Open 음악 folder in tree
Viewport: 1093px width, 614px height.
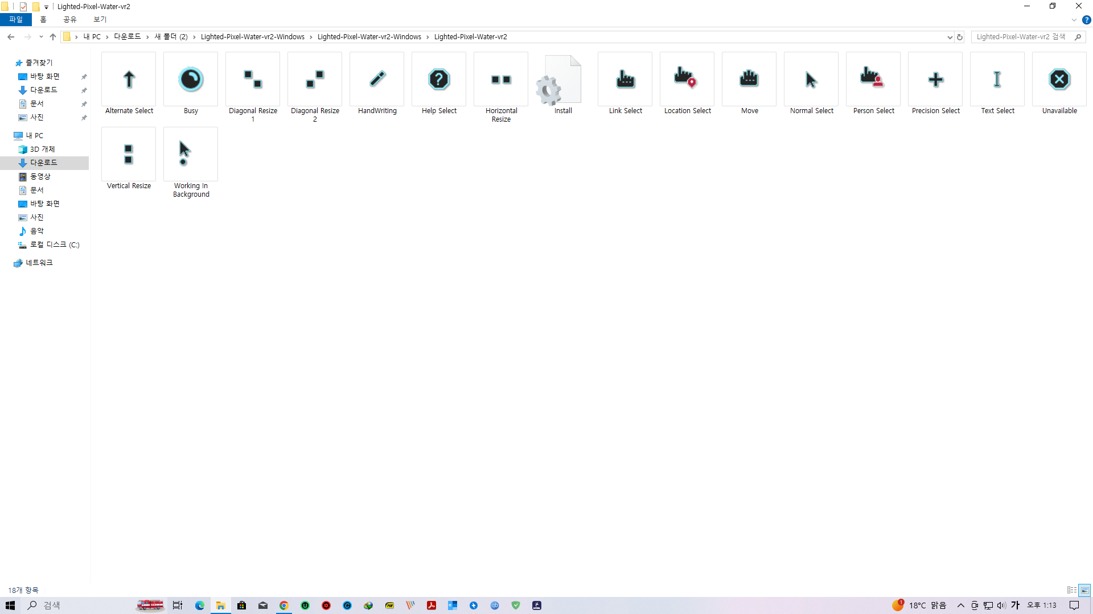pos(37,231)
